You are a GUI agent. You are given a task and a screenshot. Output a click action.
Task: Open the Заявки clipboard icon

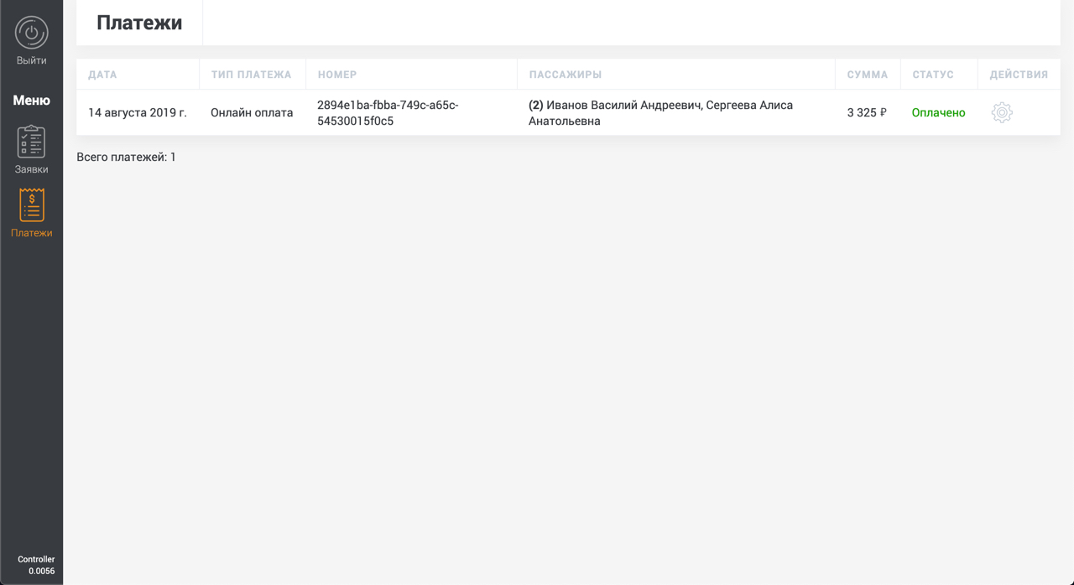(x=31, y=142)
